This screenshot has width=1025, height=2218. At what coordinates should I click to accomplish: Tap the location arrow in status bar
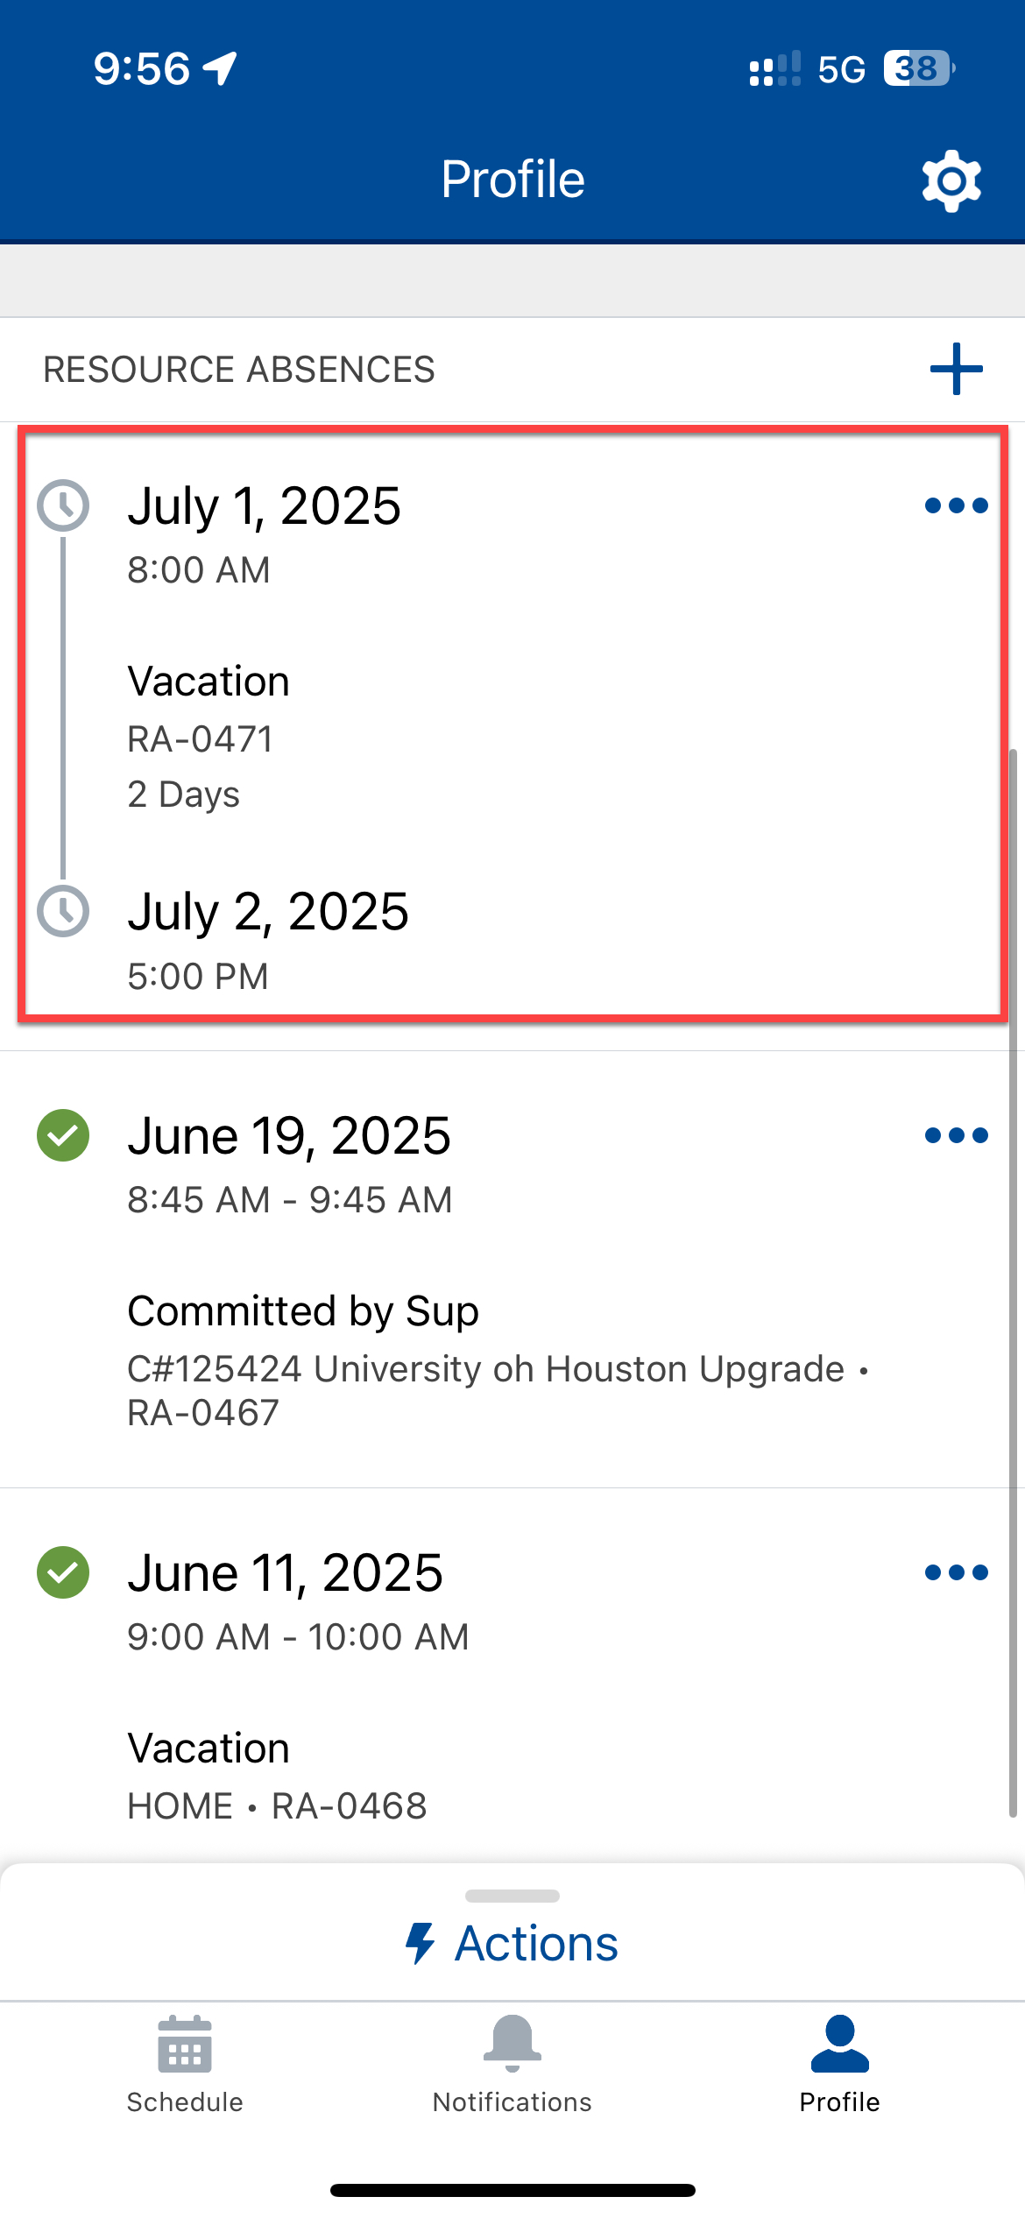pyautogui.click(x=220, y=68)
